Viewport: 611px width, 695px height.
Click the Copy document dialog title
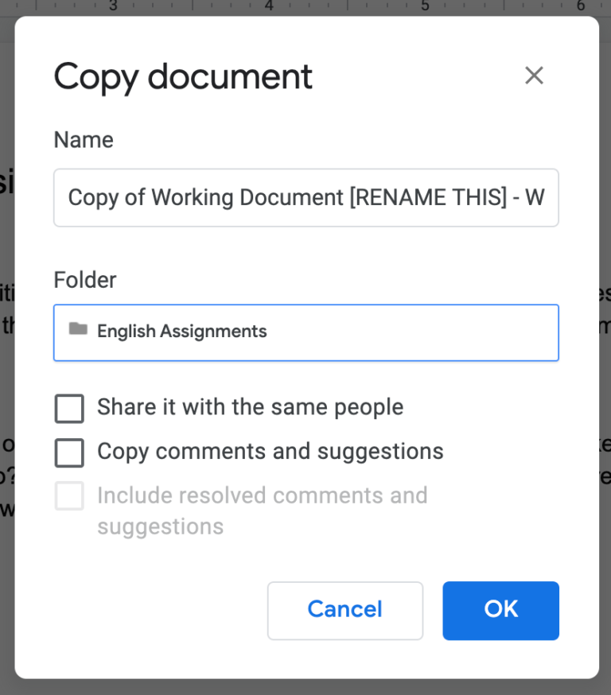(x=182, y=77)
